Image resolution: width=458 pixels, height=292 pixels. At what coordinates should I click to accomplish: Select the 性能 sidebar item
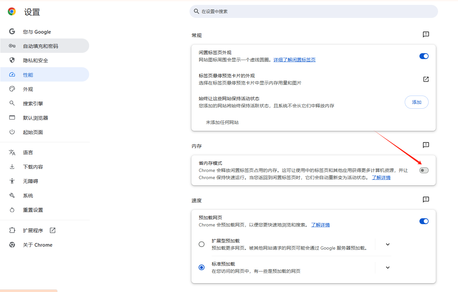45,75
